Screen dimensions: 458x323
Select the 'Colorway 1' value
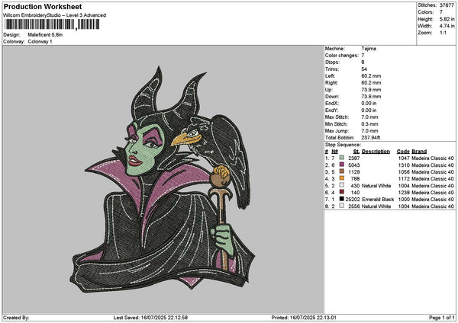pos(40,42)
